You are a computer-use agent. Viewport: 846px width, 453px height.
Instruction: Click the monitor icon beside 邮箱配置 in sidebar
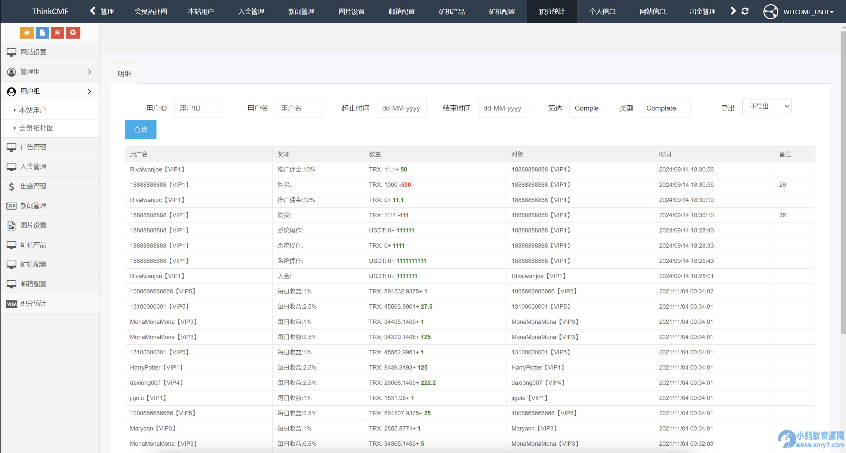click(12, 284)
